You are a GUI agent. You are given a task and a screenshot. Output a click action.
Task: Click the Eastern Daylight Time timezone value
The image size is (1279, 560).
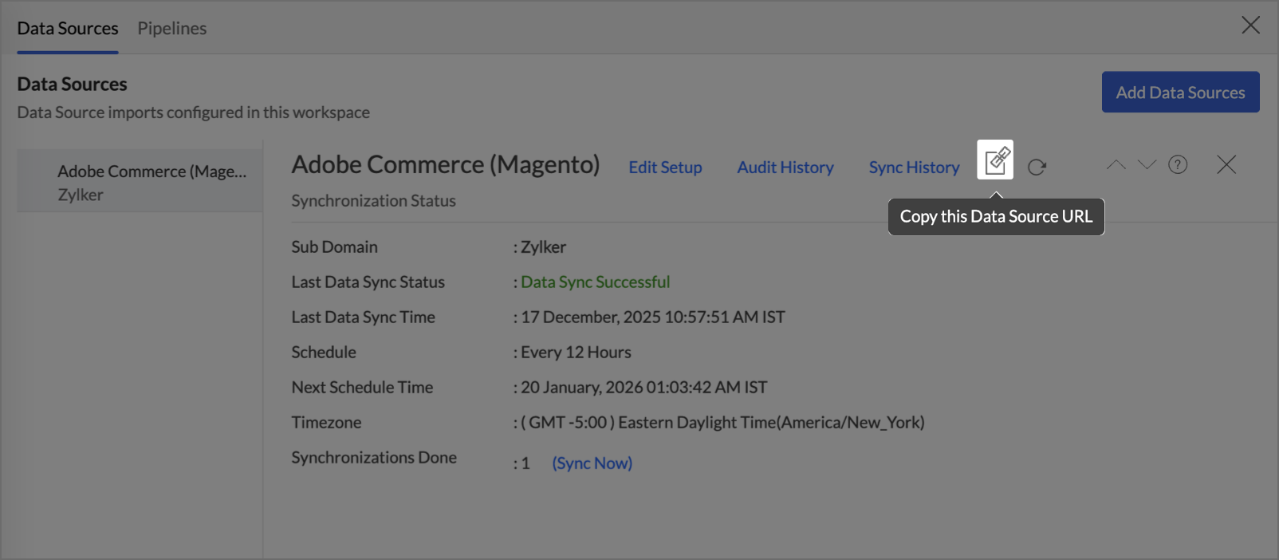(722, 422)
